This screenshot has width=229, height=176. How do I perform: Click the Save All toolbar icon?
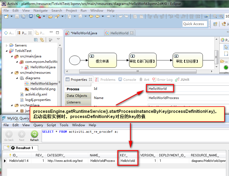(x=23, y=16)
